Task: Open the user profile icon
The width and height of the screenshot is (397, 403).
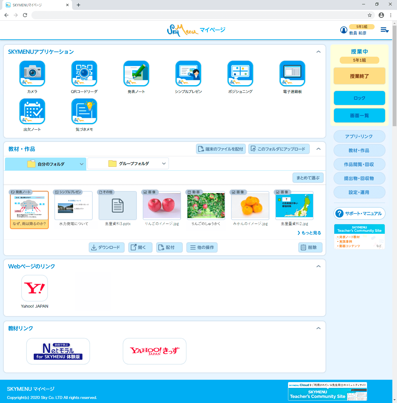Action: [x=344, y=30]
